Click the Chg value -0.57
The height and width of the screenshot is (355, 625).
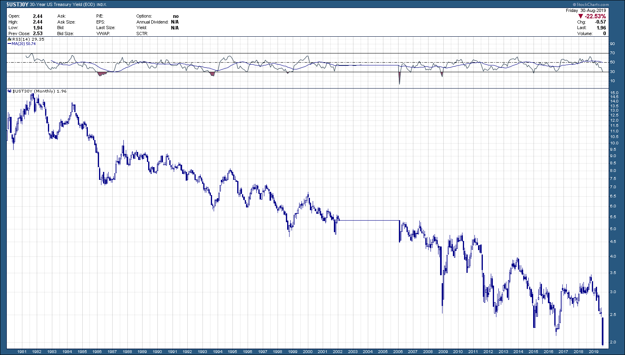click(x=601, y=22)
